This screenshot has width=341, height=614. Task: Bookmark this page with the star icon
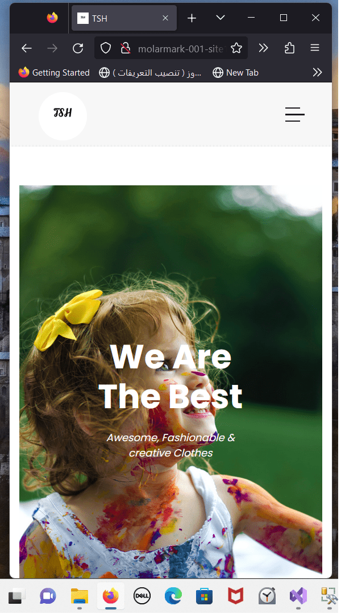click(236, 48)
